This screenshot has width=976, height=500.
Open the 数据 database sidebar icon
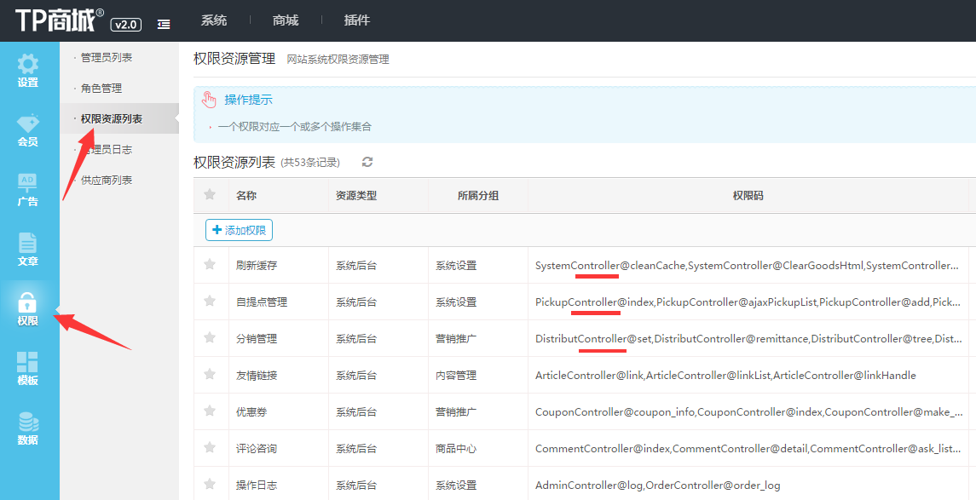pyautogui.click(x=28, y=428)
